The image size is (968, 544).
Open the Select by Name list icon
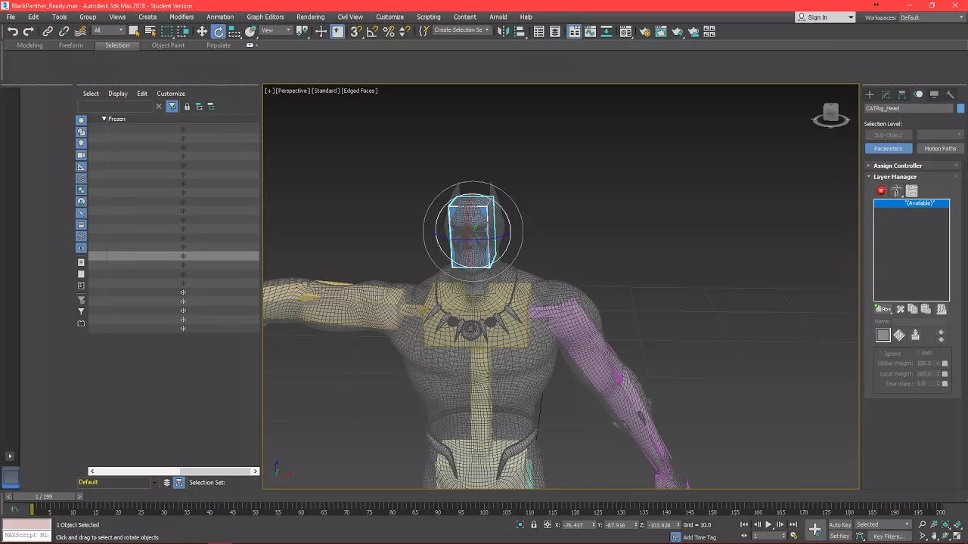pyautogui.click(x=150, y=31)
